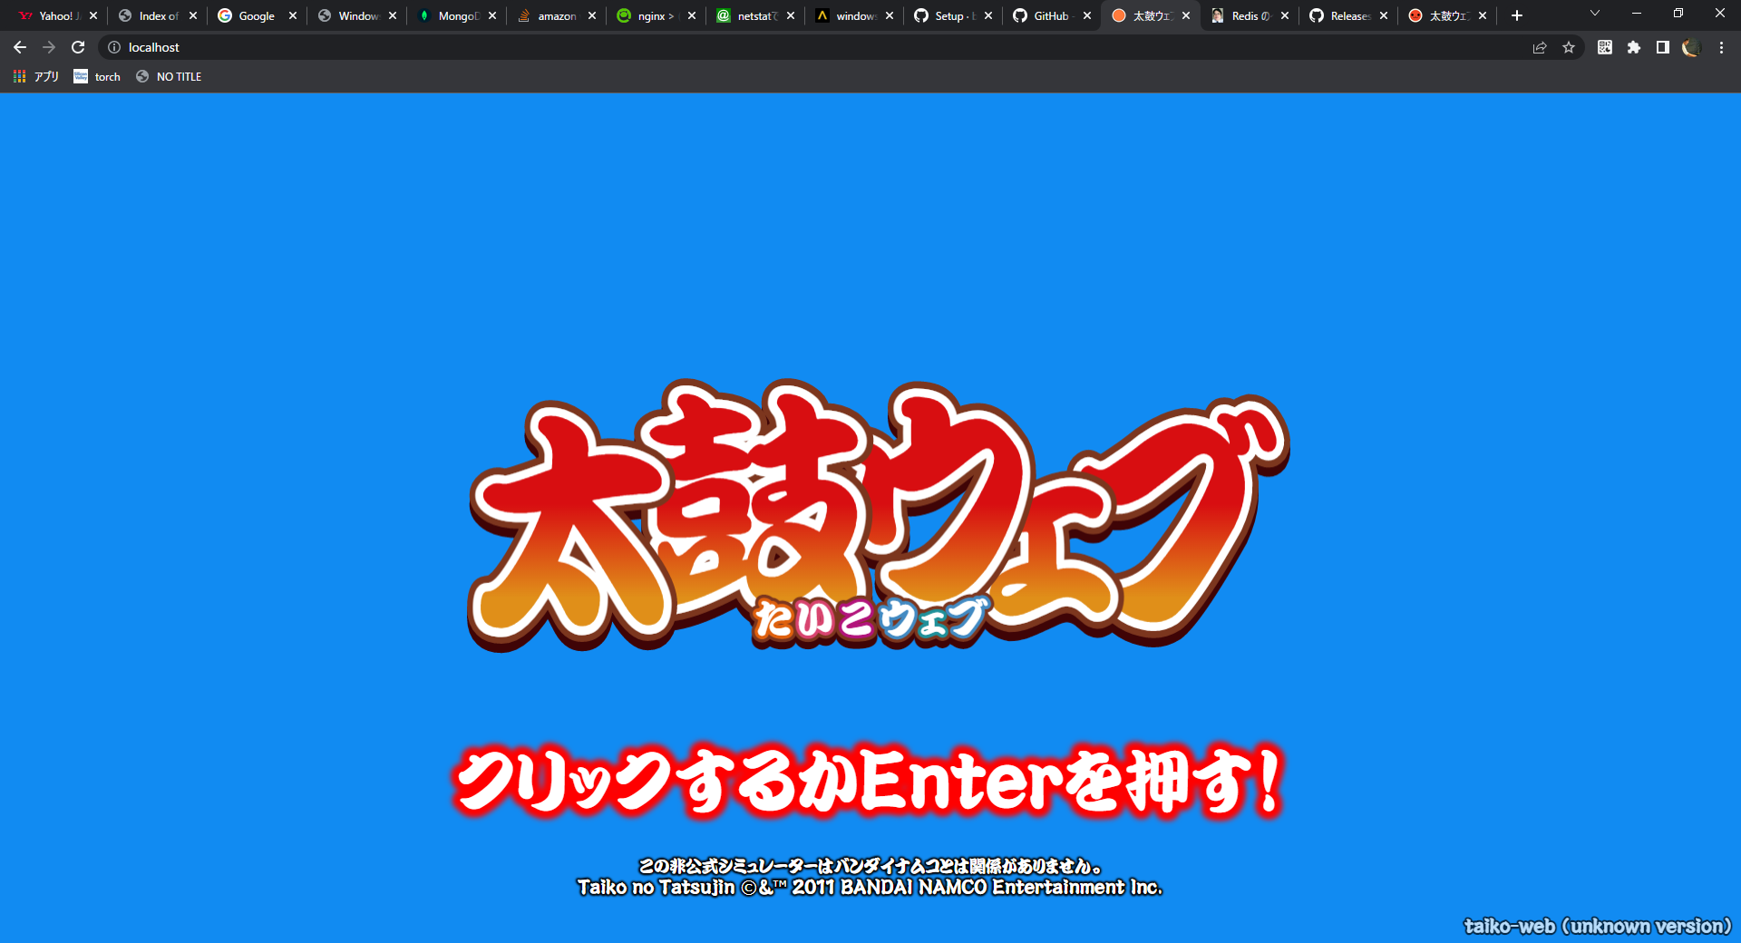The image size is (1741, 943).
Task: View site information icon beside localhost
Action: (114, 47)
